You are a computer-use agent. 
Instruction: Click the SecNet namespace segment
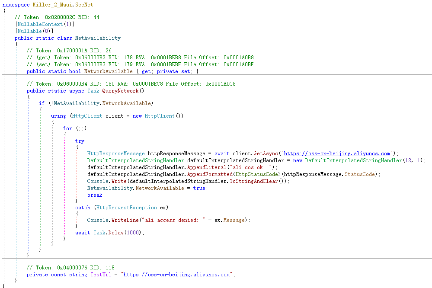[x=84, y=5]
